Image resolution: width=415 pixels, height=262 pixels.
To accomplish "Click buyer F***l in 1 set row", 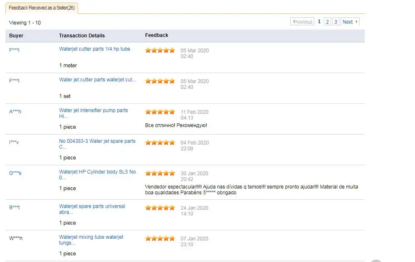I will pyautogui.click(x=14, y=81).
